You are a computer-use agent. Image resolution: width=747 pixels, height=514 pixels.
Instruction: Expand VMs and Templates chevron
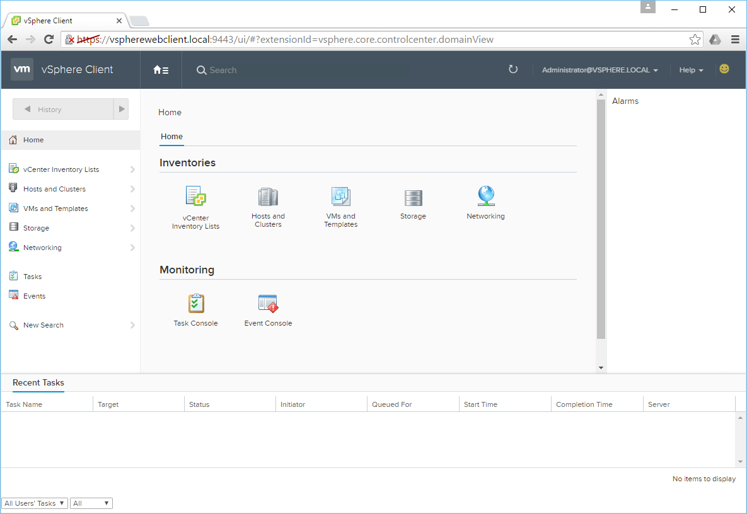click(x=132, y=208)
